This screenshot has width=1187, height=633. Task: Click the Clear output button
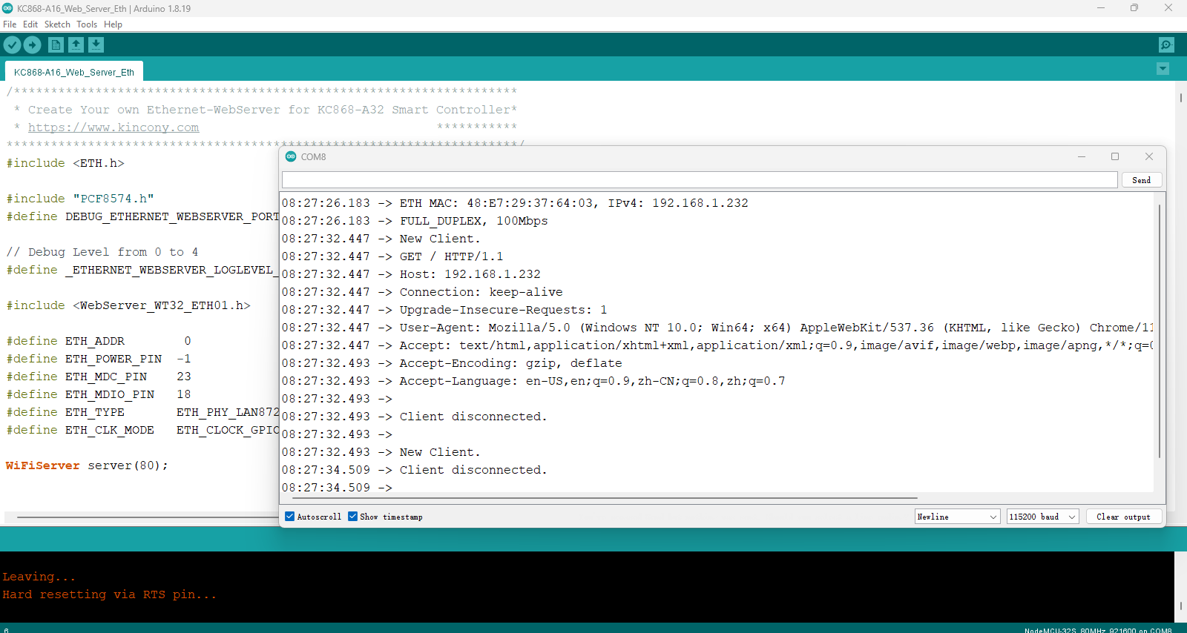pos(1123,517)
